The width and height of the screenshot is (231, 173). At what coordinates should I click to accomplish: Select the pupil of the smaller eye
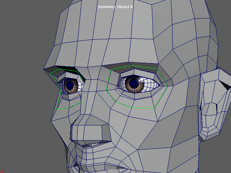point(69,85)
